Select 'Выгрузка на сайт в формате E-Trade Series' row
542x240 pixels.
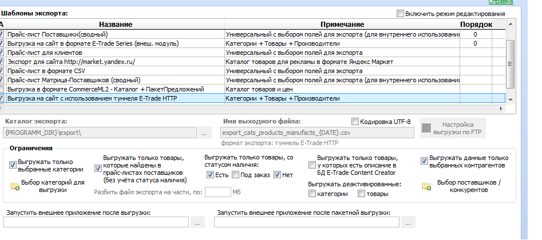(252, 43)
